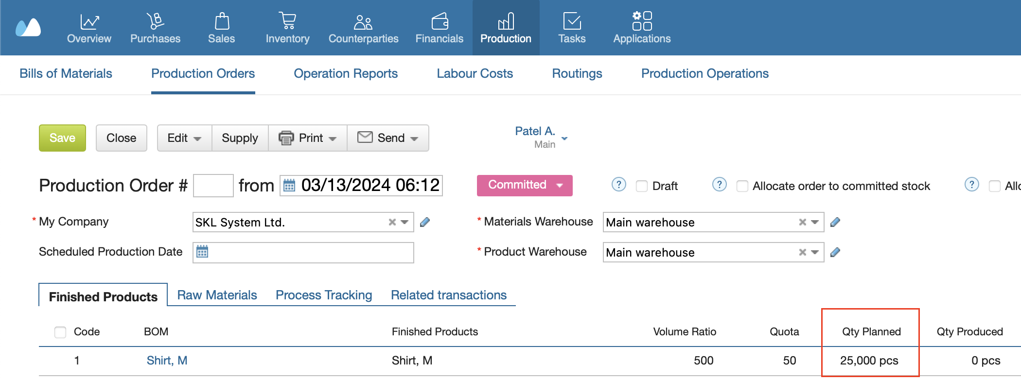
Task: Click the Finished Products column header
Action: click(x=435, y=332)
